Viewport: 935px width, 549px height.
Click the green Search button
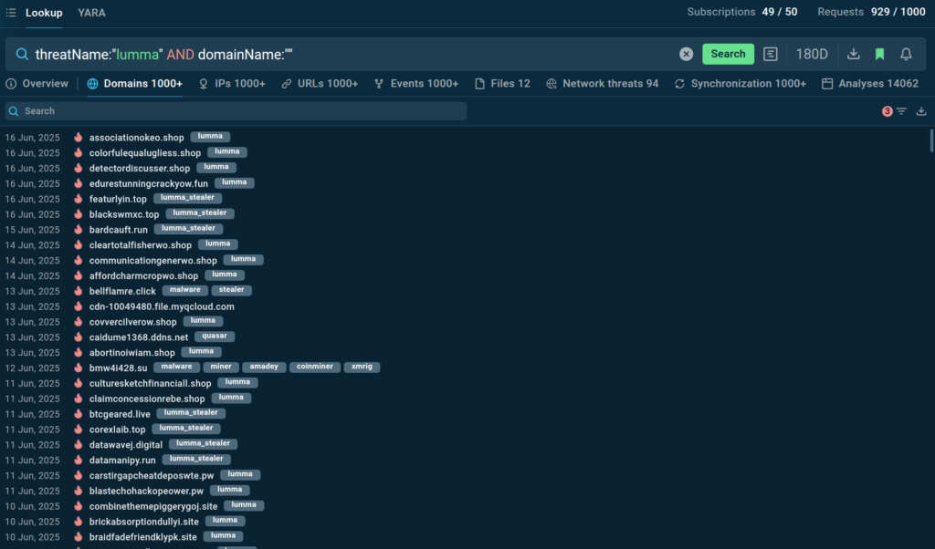point(728,54)
